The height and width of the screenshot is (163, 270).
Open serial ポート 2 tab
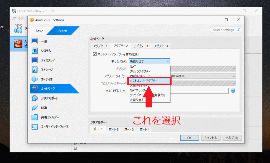pos(113,129)
